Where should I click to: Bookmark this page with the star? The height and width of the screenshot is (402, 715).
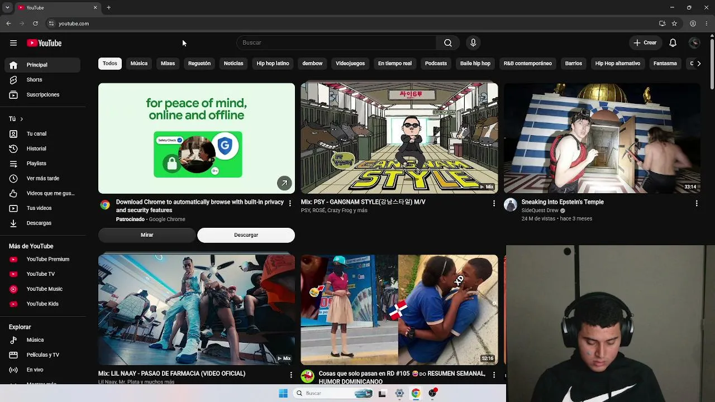pyautogui.click(x=674, y=23)
